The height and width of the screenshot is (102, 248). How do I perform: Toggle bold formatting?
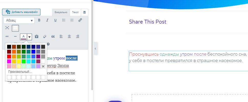point(39,20)
